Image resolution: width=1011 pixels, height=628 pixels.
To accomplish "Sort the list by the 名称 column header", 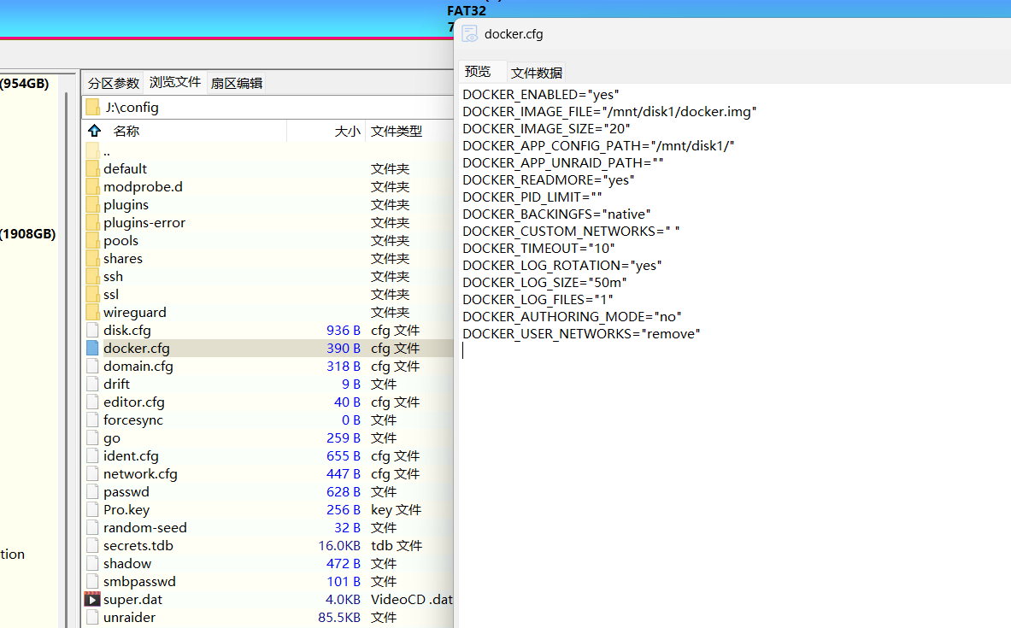I will coord(126,131).
